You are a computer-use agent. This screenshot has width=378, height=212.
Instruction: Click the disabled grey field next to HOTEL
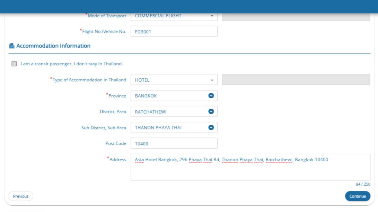point(296,79)
